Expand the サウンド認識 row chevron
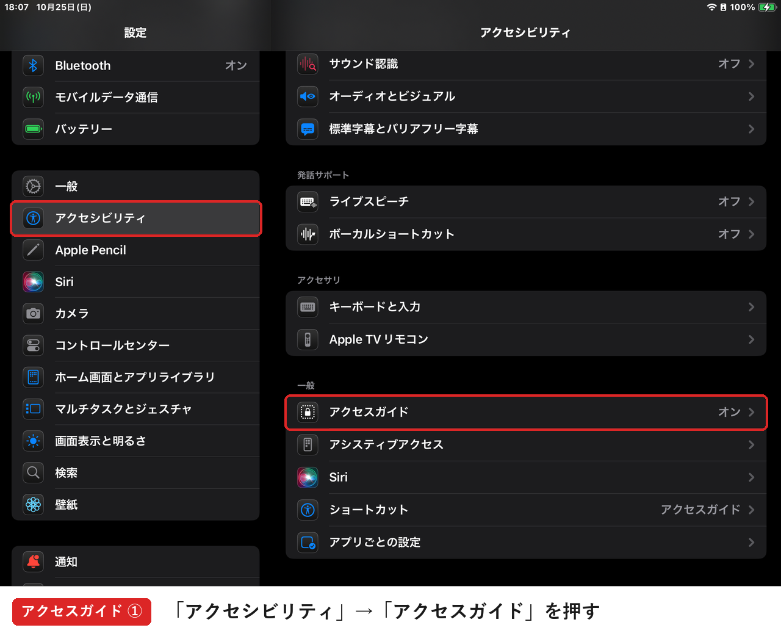Screen dimensions: 781x636 751,63
